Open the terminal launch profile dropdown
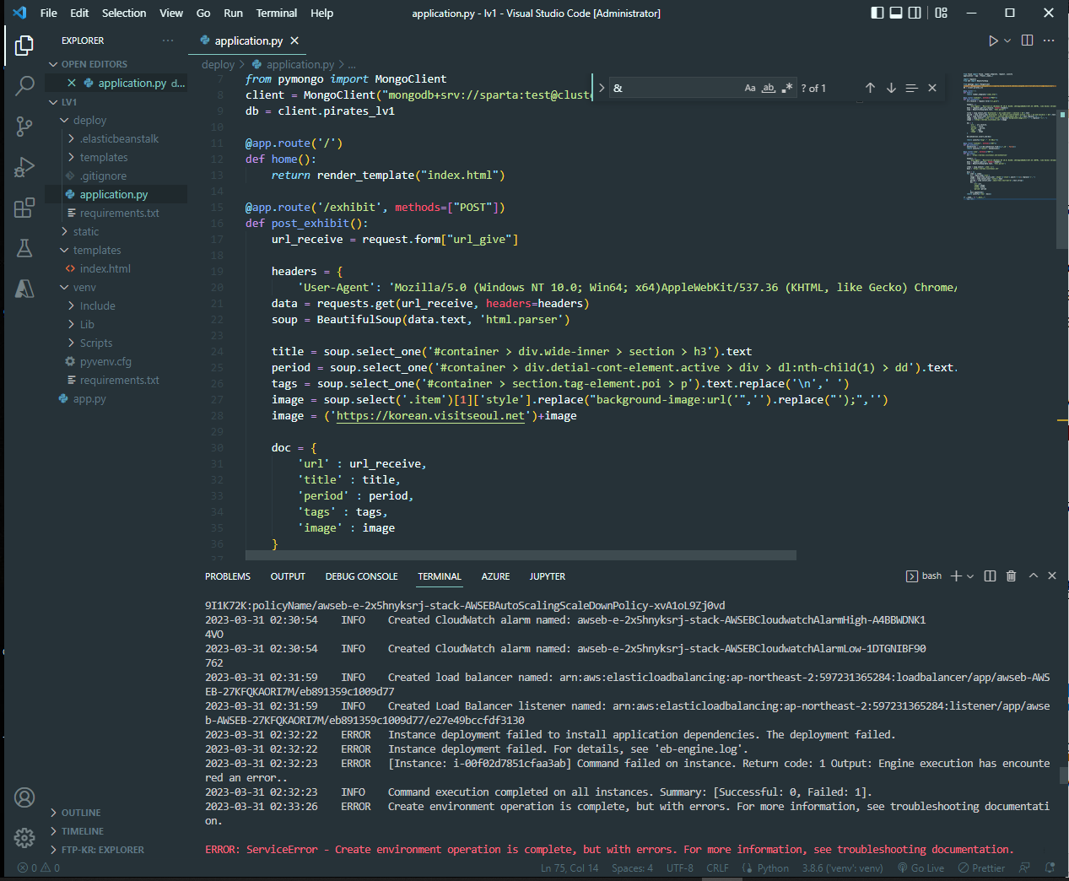The image size is (1069, 881). [970, 576]
